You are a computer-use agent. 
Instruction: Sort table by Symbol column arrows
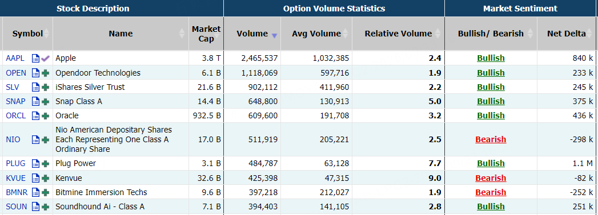tap(46, 34)
